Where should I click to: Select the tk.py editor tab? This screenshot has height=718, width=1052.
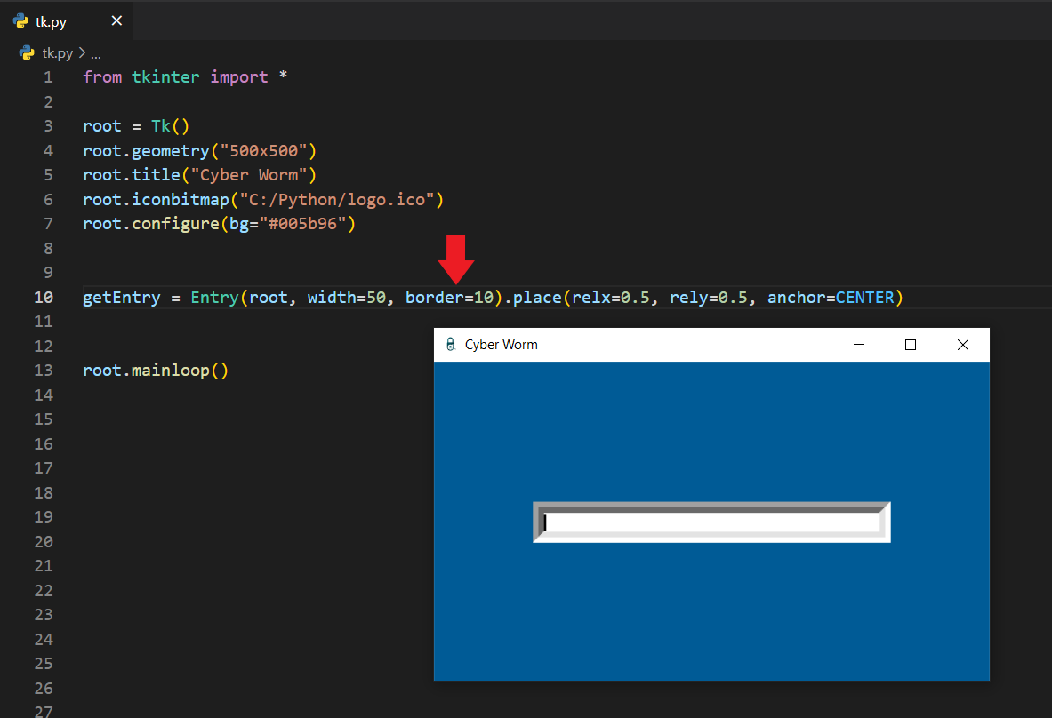[x=52, y=21]
